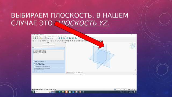Open a file using the toolbar icon
172x97 pixels.
35,38
